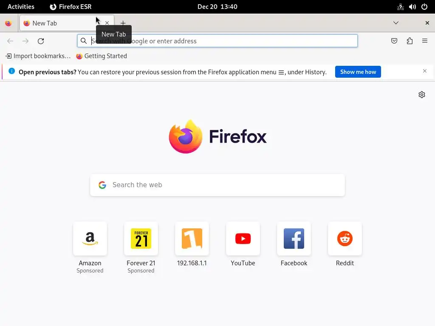This screenshot has height=326, width=435.
Task: Open Save to Pocket icon
Action: [394, 41]
